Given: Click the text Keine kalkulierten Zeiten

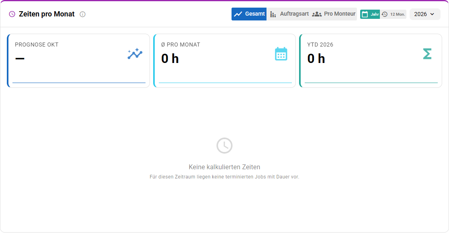Looking at the screenshot, I should coord(224,167).
